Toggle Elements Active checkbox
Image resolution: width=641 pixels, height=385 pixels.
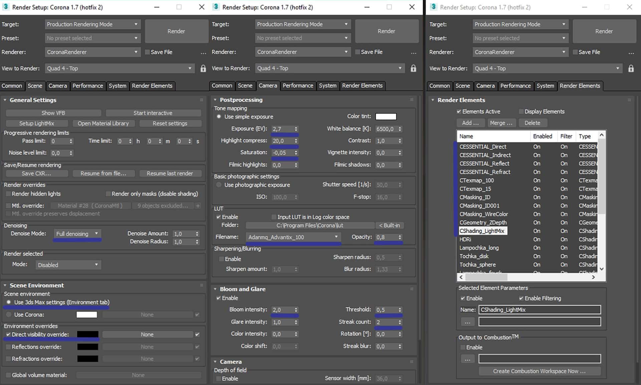459,111
